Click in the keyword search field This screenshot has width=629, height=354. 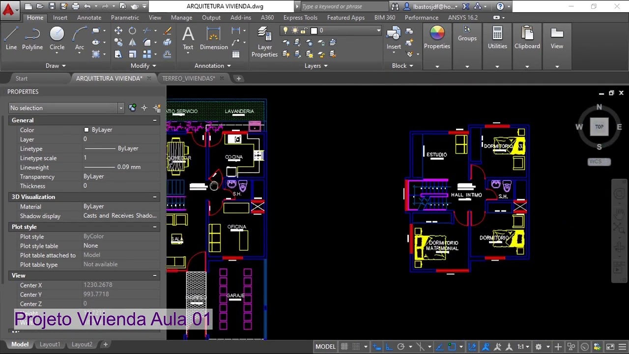[344, 6]
